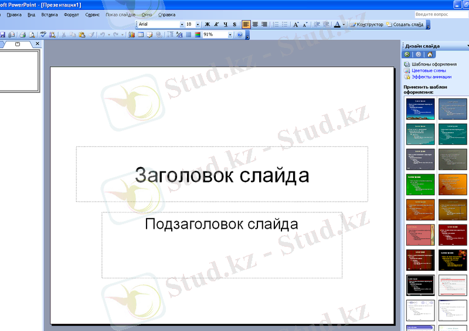Open the Формат menu
The width and height of the screenshot is (469, 331).
(x=72, y=13)
